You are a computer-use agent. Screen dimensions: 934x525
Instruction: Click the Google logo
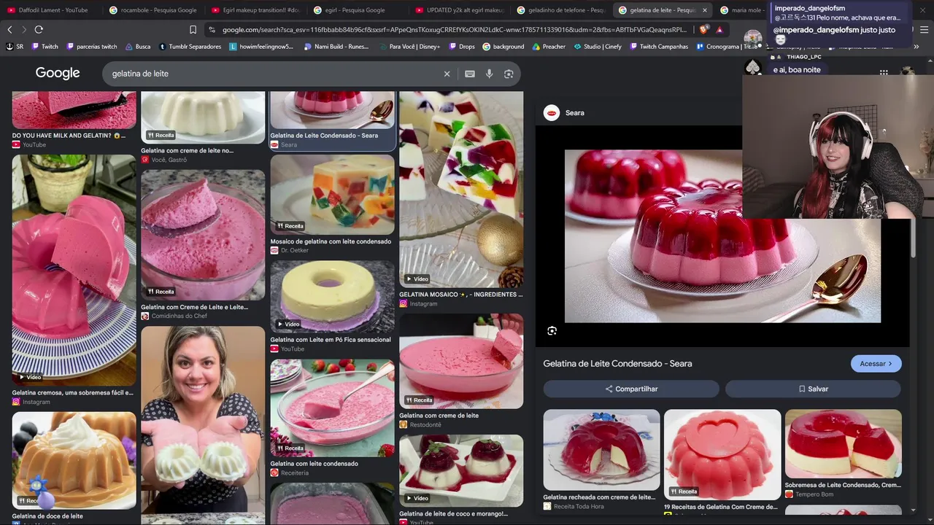58,73
